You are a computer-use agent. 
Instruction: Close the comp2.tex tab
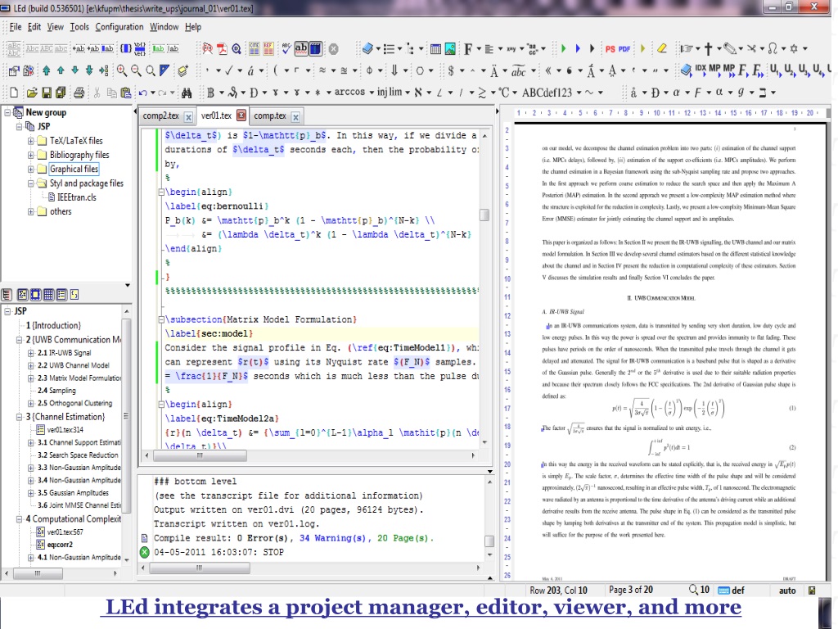pyautogui.click(x=188, y=117)
